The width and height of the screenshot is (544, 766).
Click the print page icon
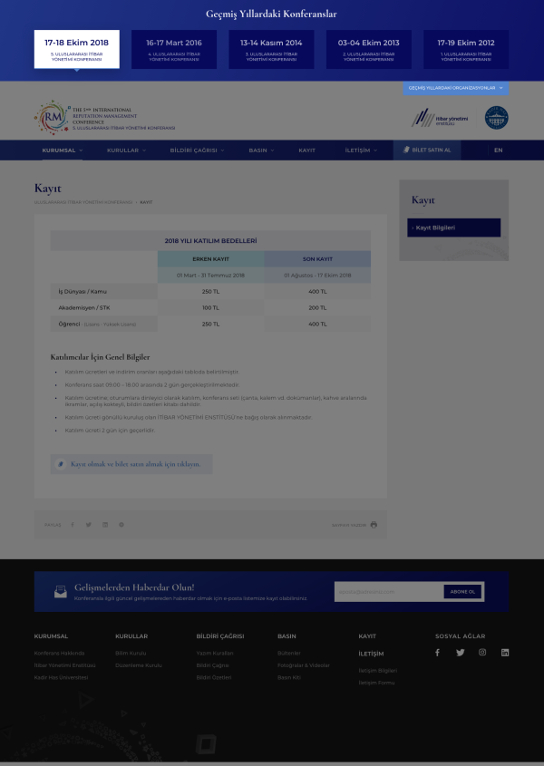(374, 525)
